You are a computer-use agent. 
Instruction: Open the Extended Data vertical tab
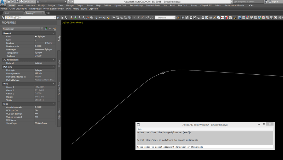(59, 88)
